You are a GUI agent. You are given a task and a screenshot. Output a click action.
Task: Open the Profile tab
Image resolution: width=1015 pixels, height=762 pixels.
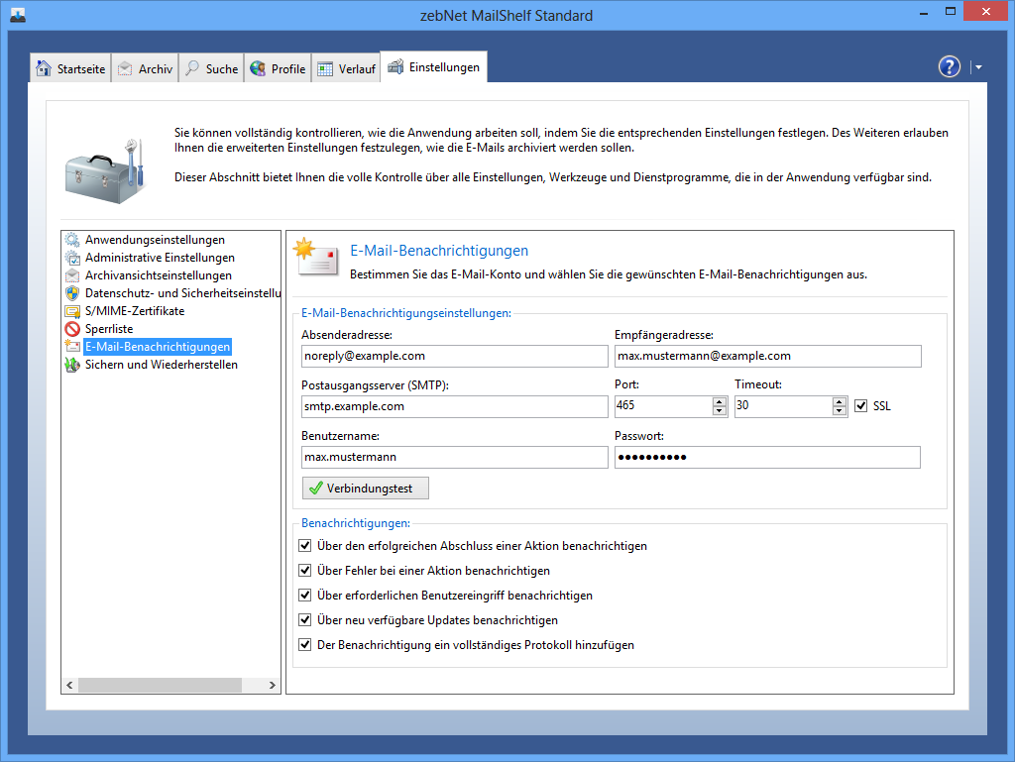pyautogui.click(x=278, y=68)
